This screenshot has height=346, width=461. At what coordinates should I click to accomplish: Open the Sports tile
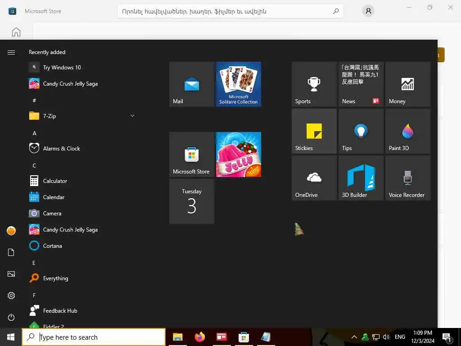314,84
